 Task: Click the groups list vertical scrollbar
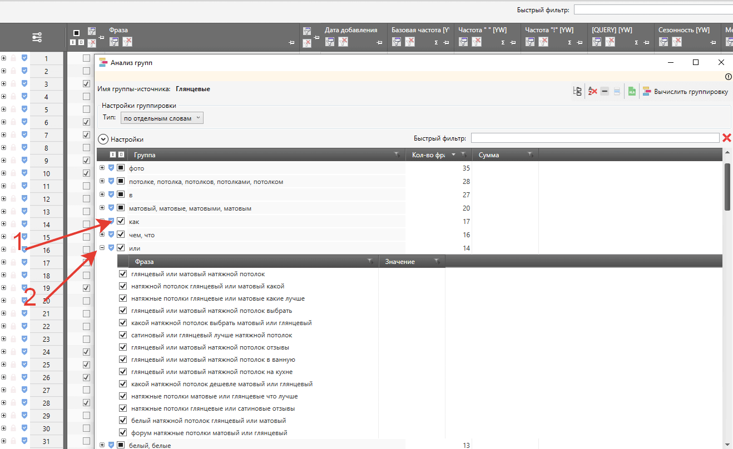728,187
